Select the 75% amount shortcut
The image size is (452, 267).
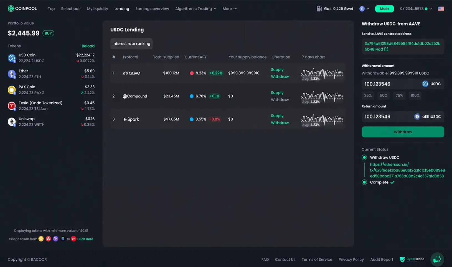click(x=399, y=95)
